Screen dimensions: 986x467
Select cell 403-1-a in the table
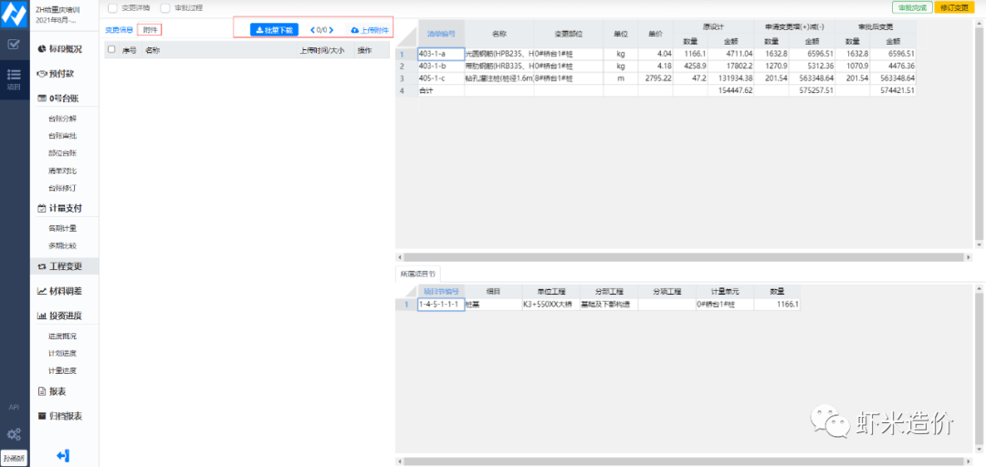(440, 54)
